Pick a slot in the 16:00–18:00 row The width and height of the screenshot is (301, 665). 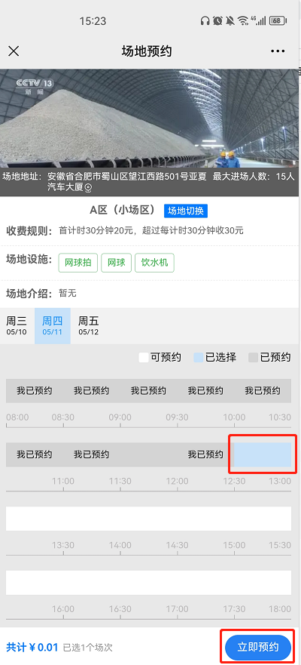tap(148, 582)
